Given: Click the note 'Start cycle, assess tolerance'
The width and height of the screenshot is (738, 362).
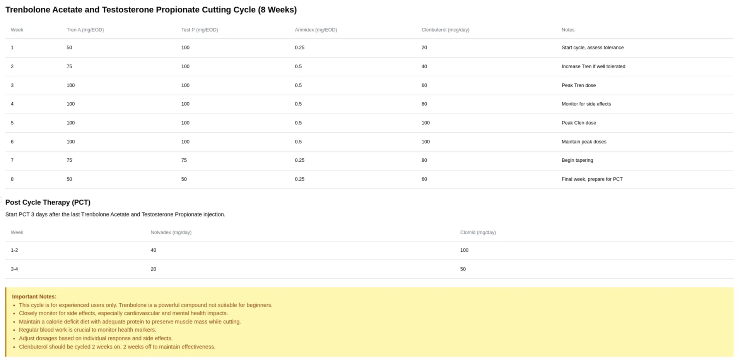Looking at the screenshot, I should click(x=593, y=47).
